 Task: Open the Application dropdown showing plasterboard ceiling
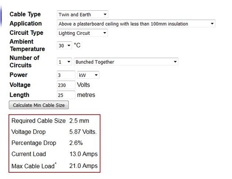136,24
